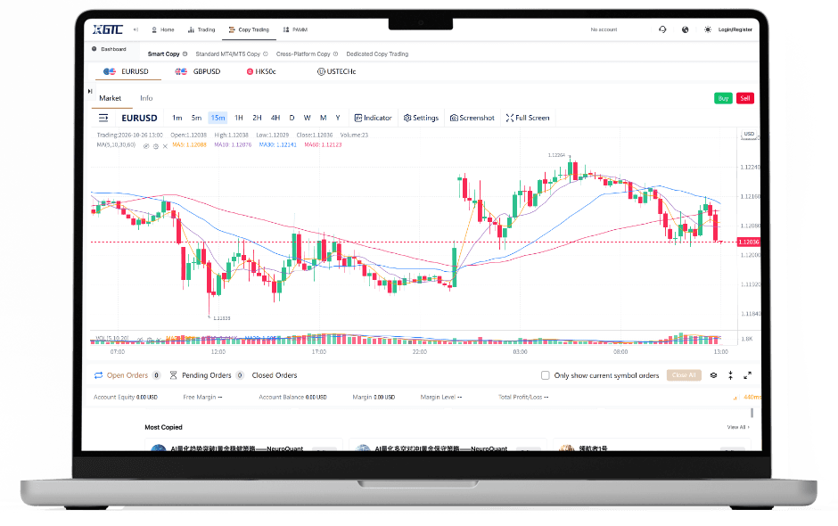Click the GTC logo
The height and width of the screenshot is (526, 838).
108,29
